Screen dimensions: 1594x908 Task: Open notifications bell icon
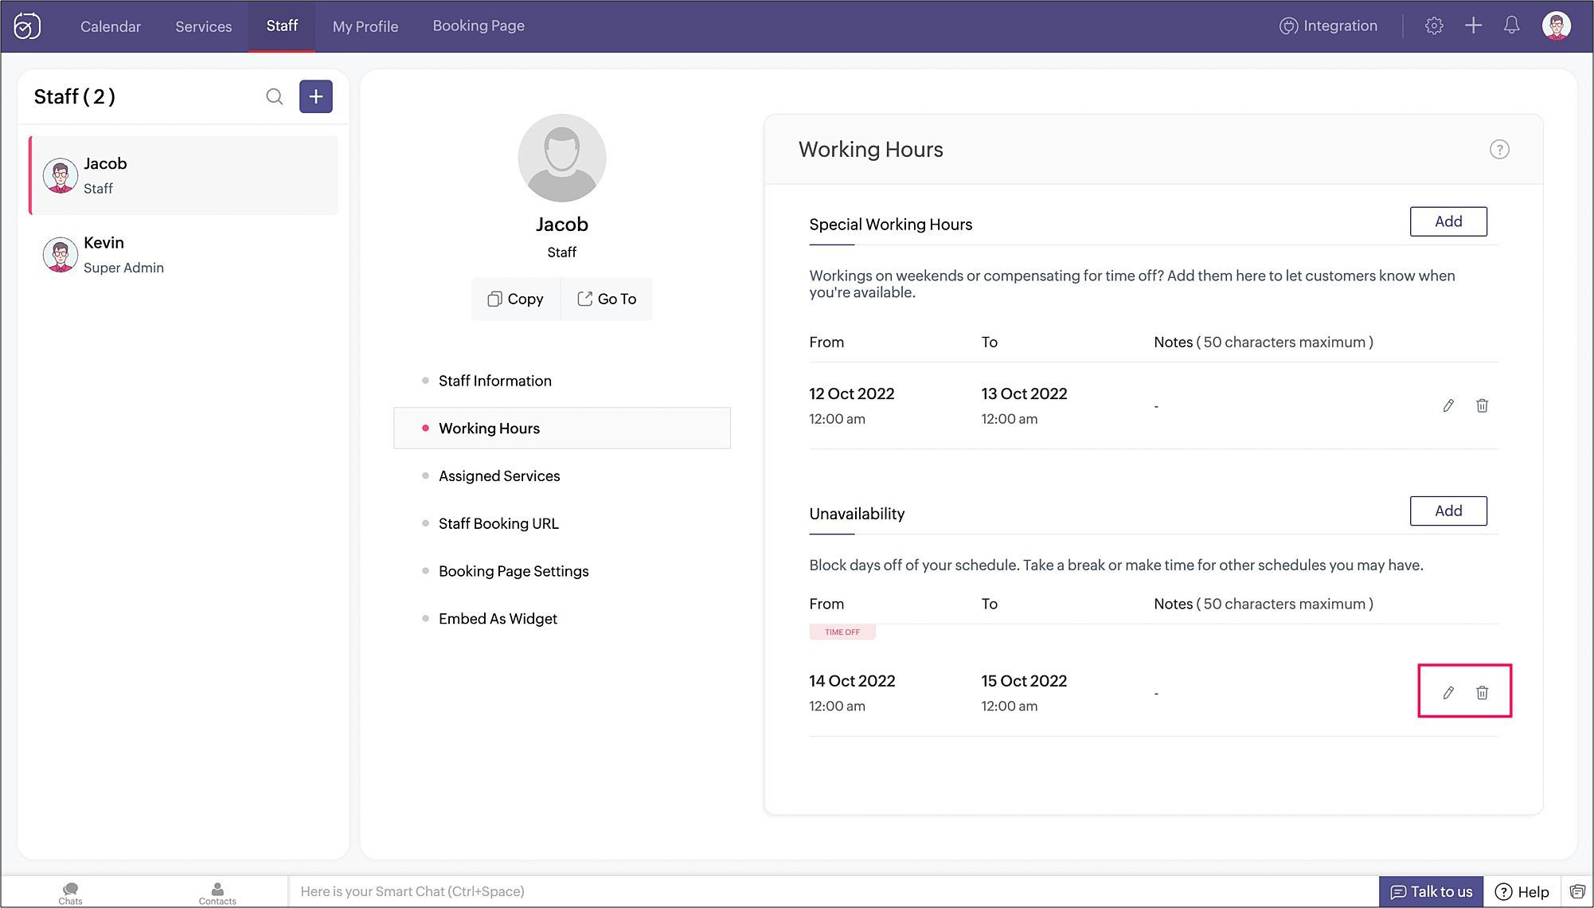[1511, 25]
